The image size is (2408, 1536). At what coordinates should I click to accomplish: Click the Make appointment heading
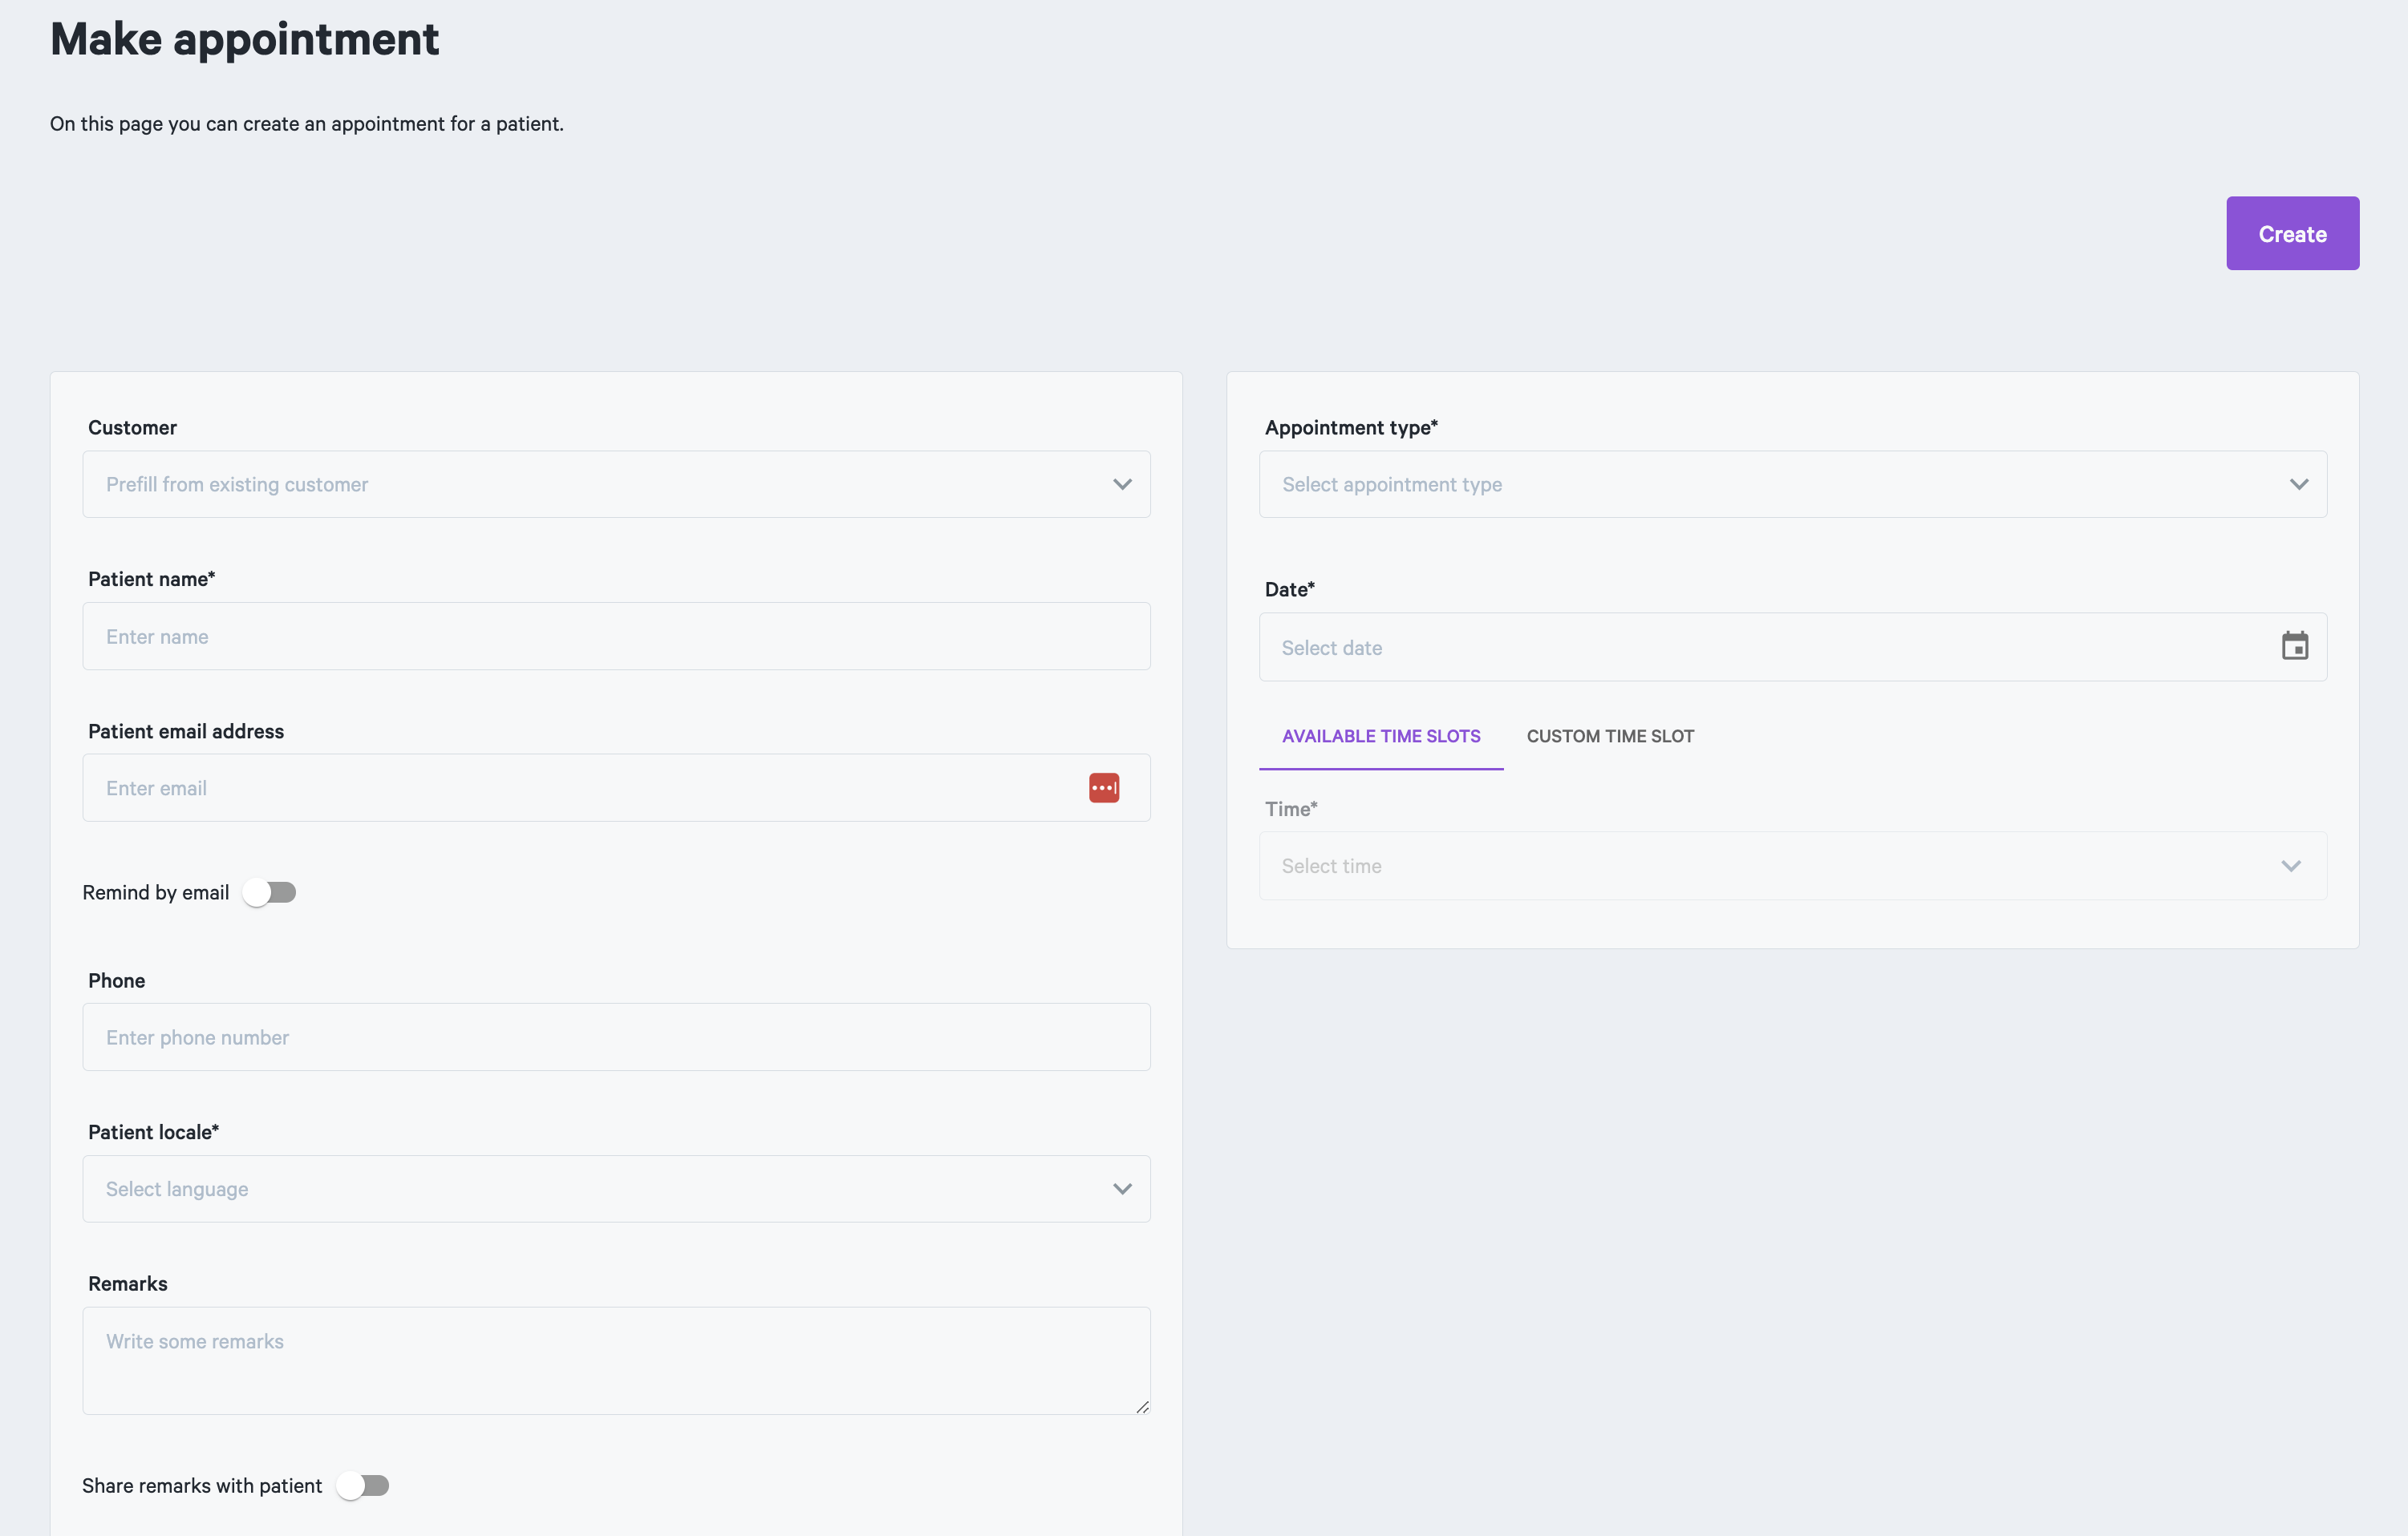[245, 40]
